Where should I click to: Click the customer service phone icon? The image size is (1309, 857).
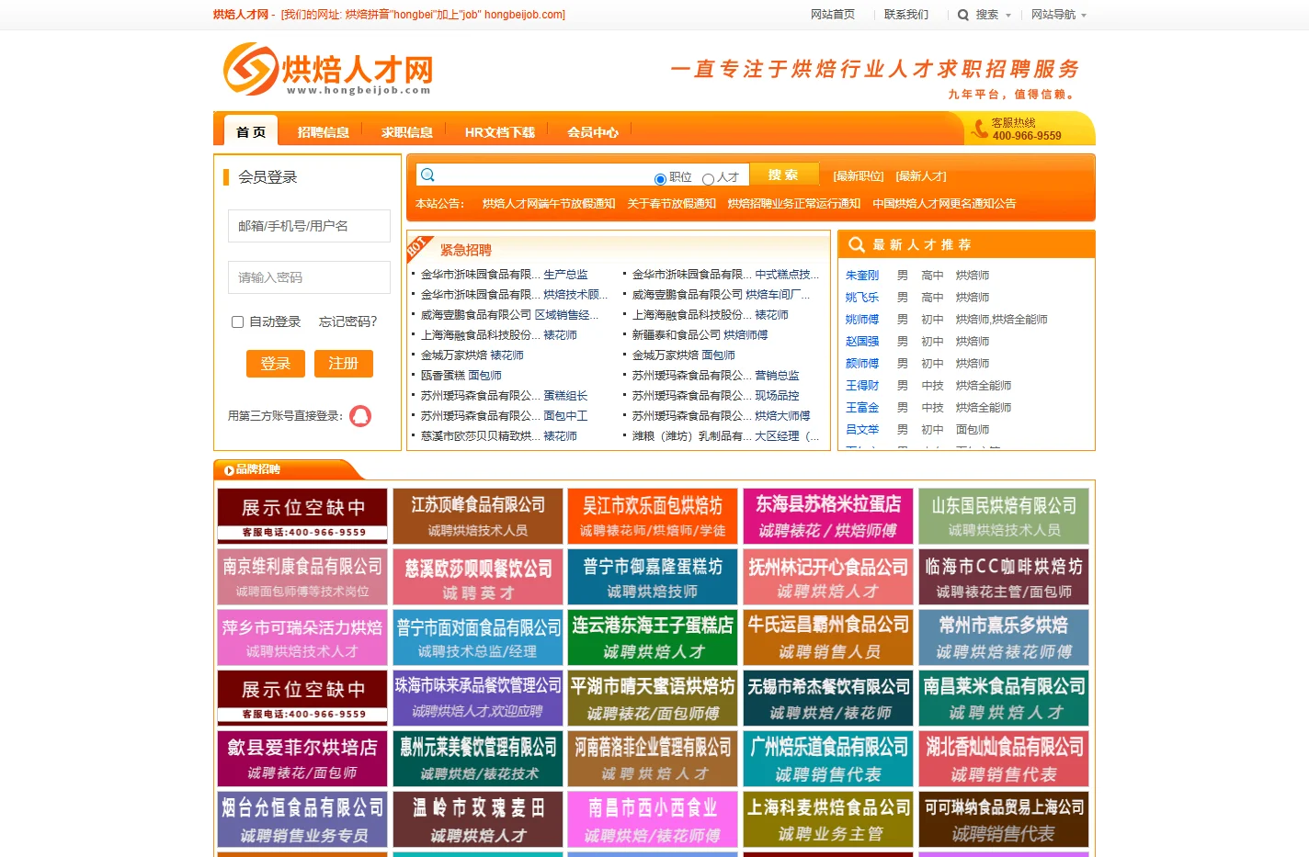point(980,130)
